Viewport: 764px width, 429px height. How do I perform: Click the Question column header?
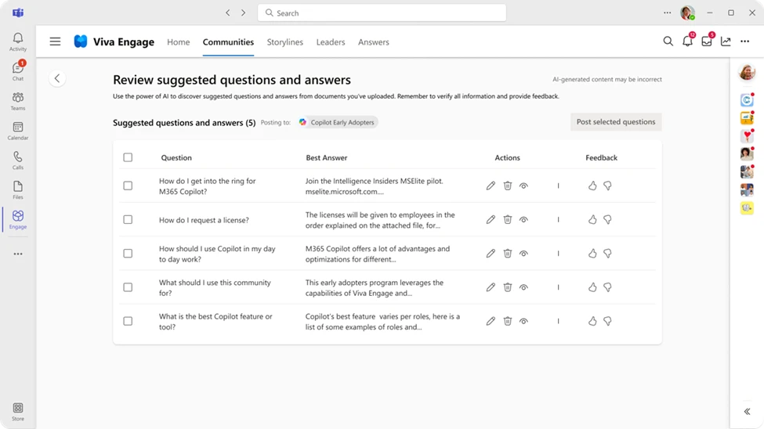(176, 158)
